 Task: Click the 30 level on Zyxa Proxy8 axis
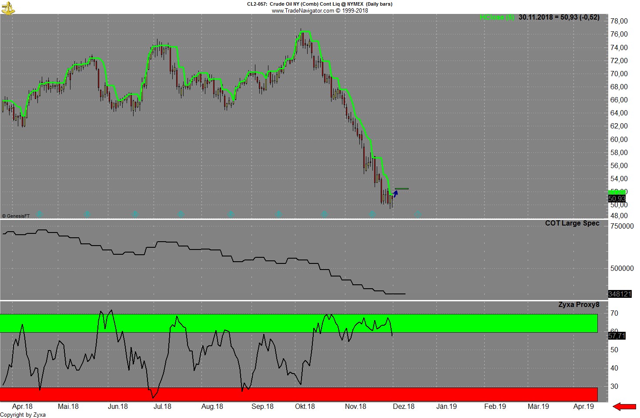(614, 386)
